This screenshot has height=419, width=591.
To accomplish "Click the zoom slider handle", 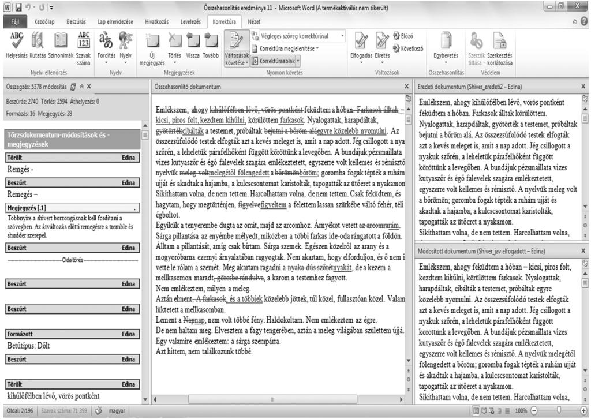I will pyautogui.click(x=559, y=410).
